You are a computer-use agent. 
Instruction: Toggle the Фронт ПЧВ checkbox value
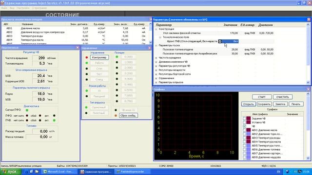click(220, 41)
